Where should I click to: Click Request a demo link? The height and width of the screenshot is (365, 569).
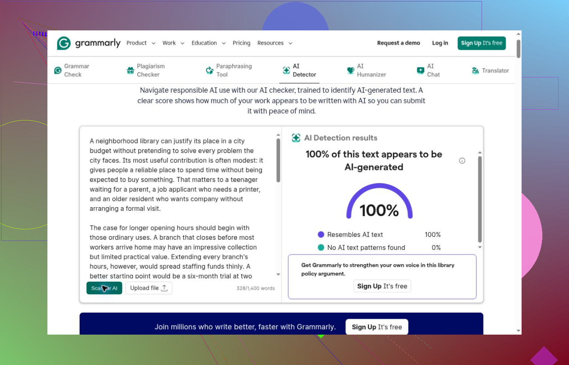(399, 43)
